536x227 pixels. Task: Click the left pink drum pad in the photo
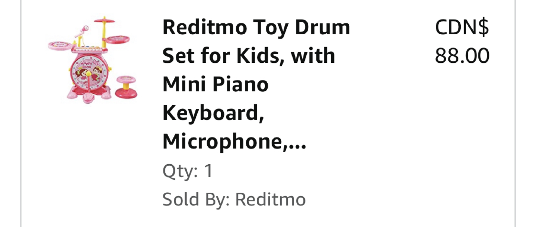click(60, 45)
